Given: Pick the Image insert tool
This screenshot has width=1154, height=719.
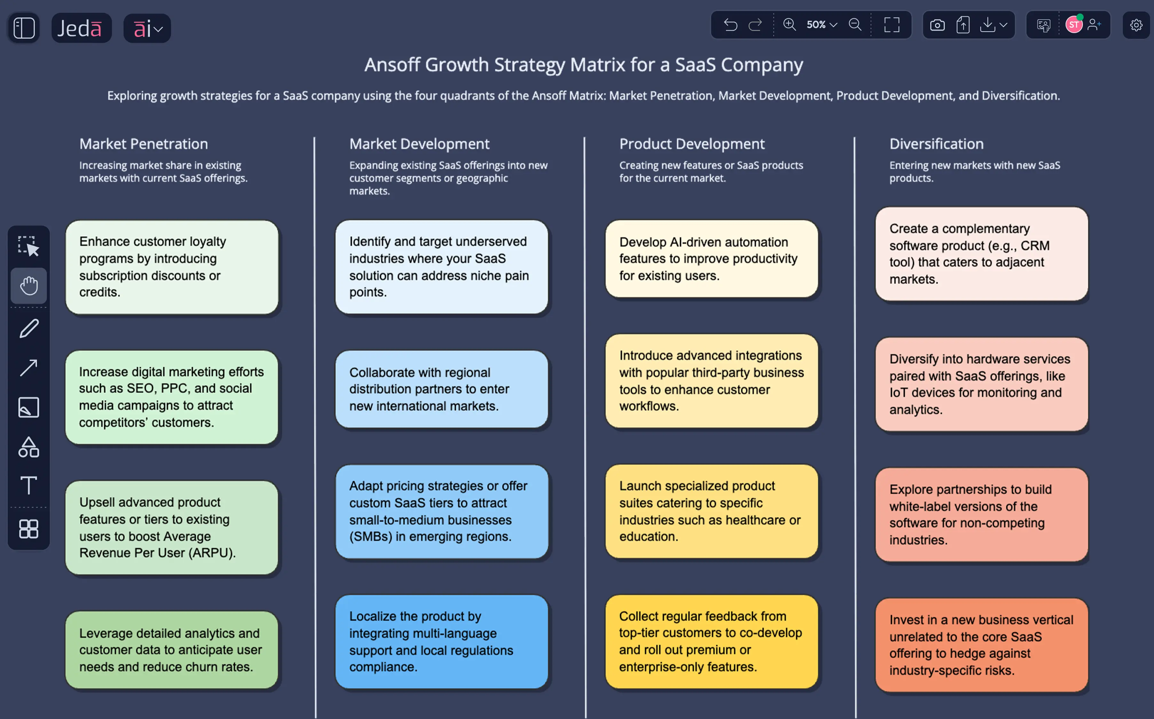Looking at the screenshot, I should click(x=28, y=407).
